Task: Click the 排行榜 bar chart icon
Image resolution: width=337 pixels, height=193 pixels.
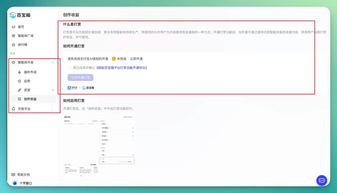Action: pos(13,45)
